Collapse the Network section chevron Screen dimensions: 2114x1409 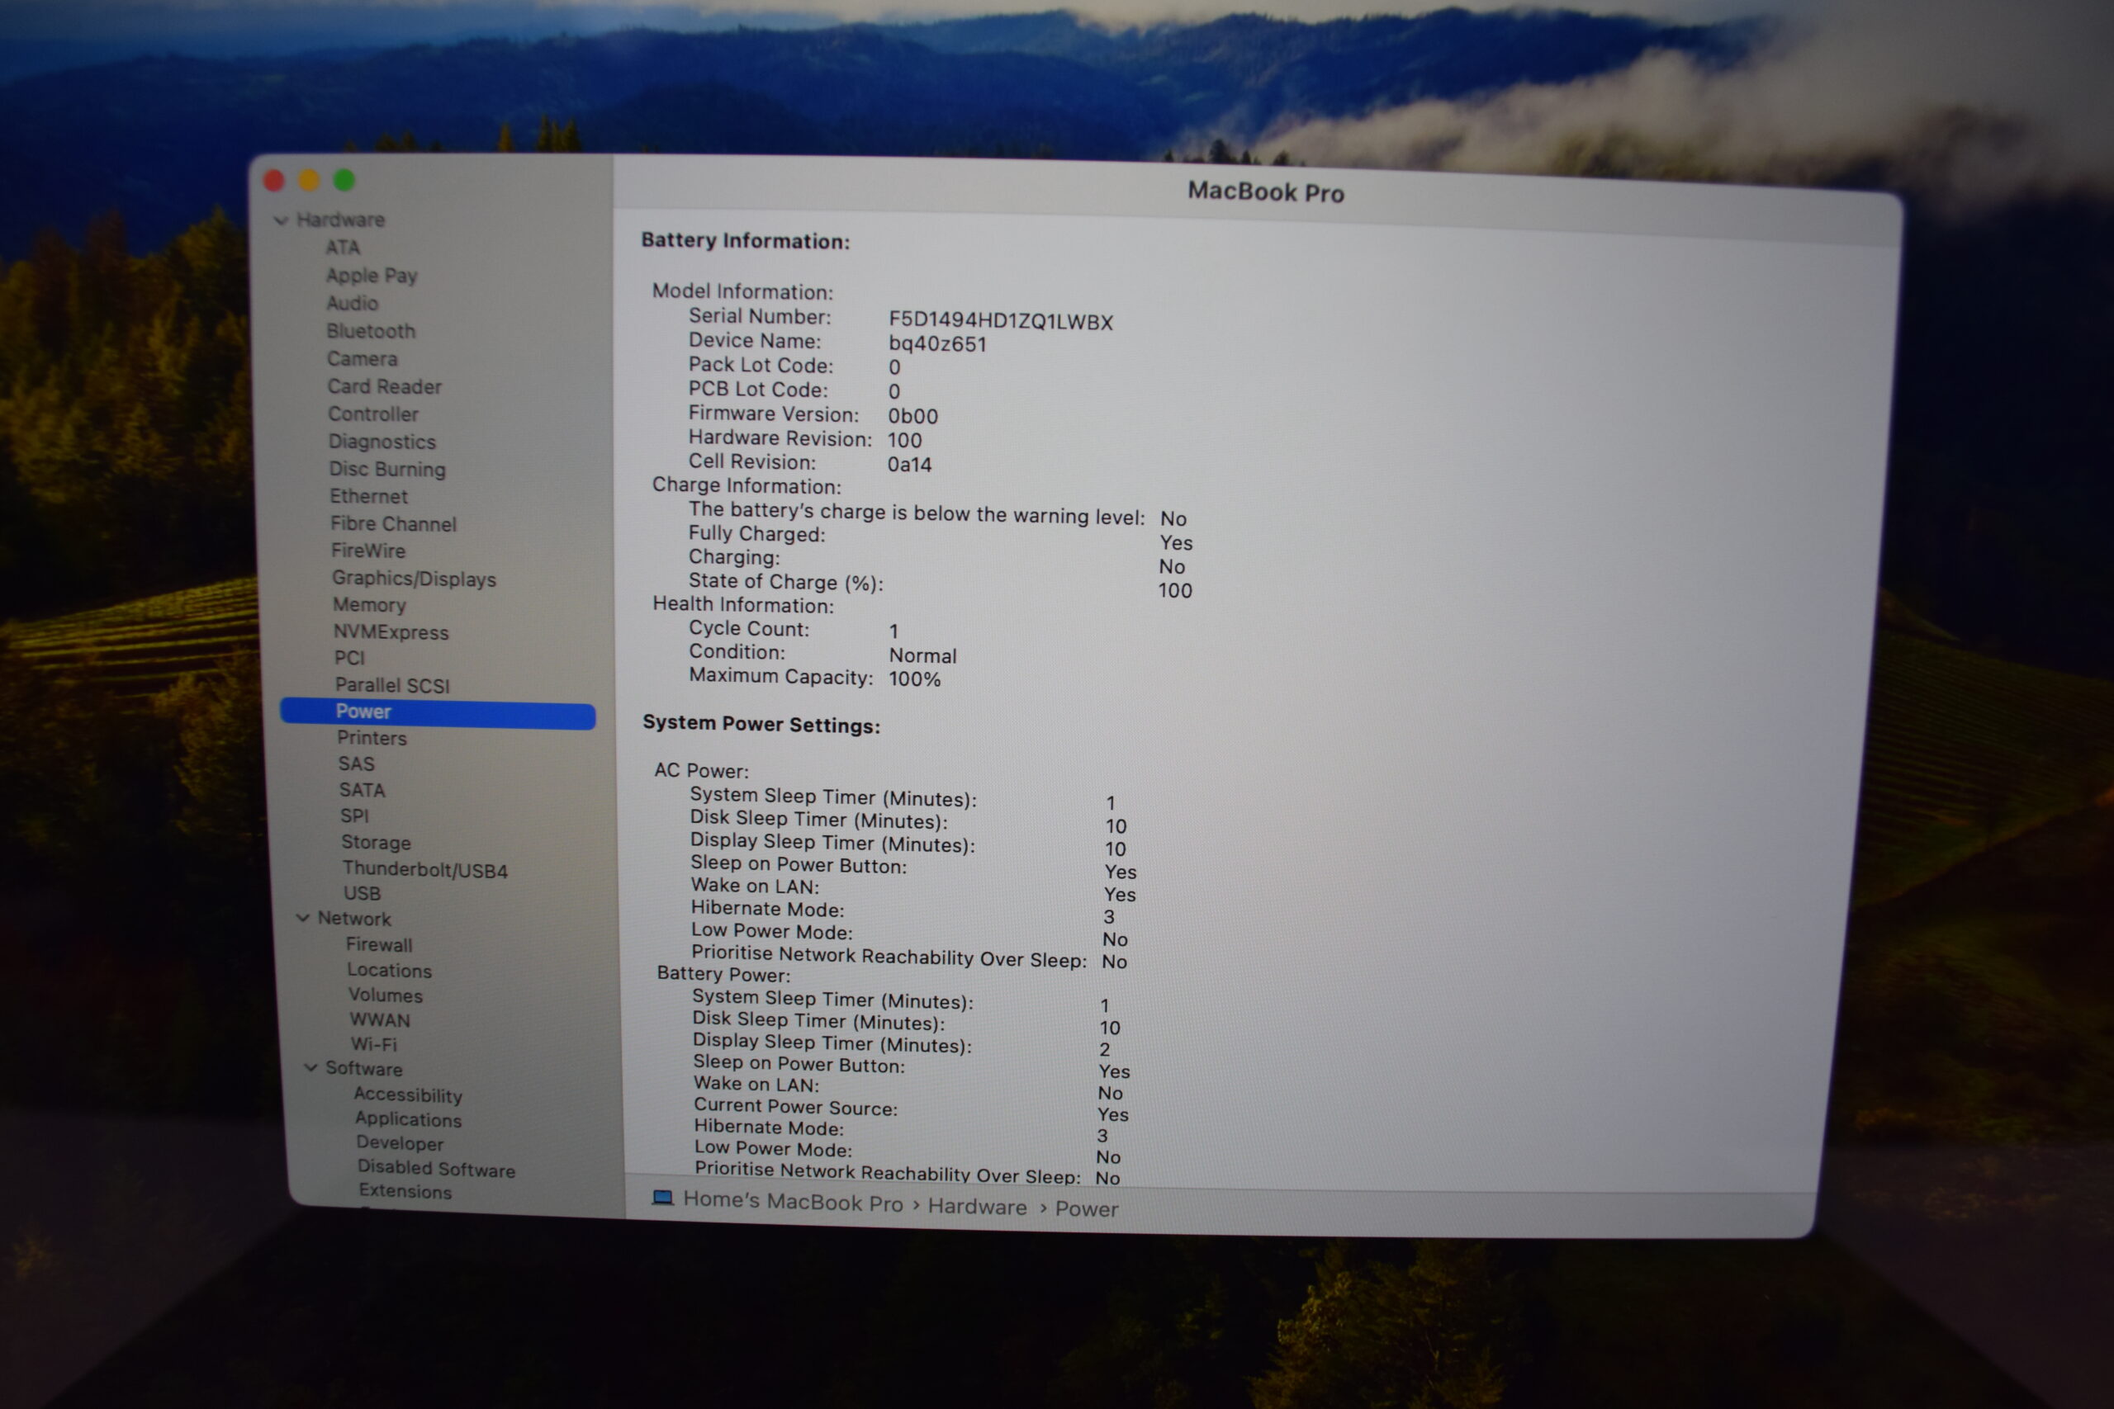[303, 918]
